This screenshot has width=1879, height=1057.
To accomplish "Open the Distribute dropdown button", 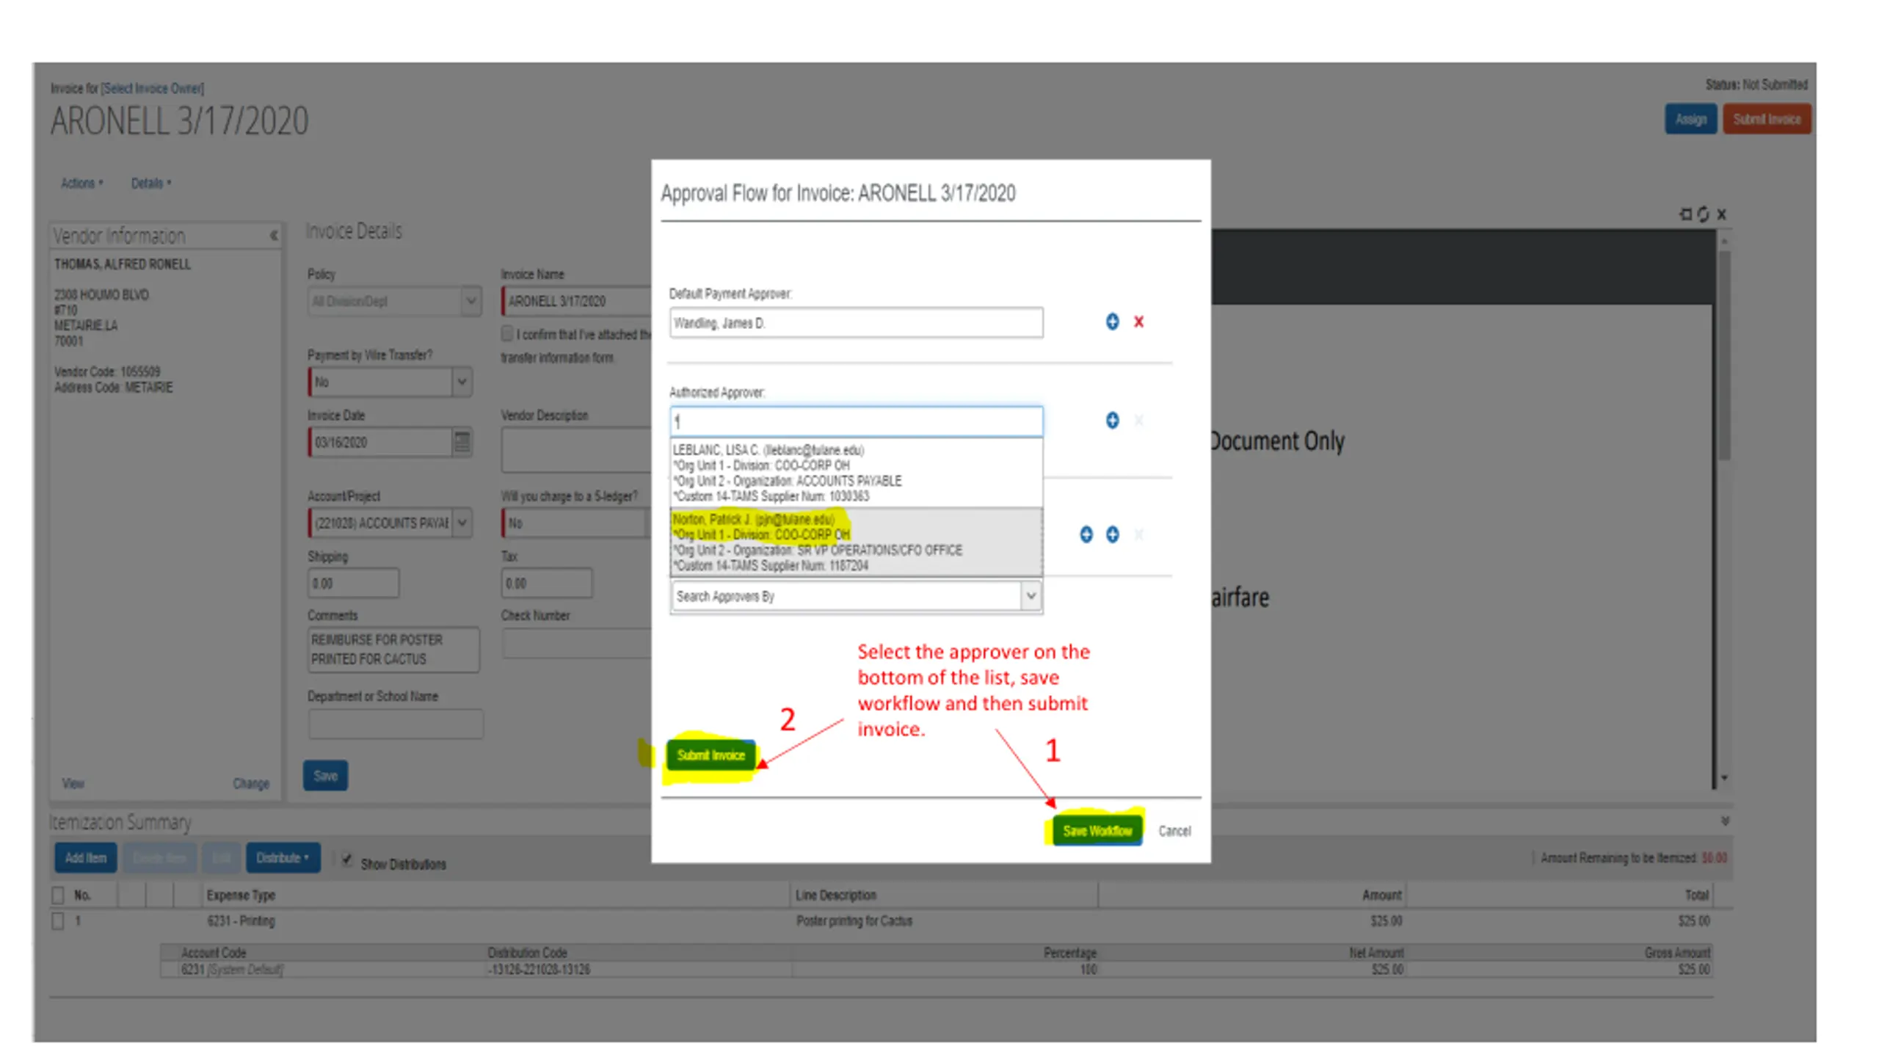I will pyautogui.click(x=283, y=857).
